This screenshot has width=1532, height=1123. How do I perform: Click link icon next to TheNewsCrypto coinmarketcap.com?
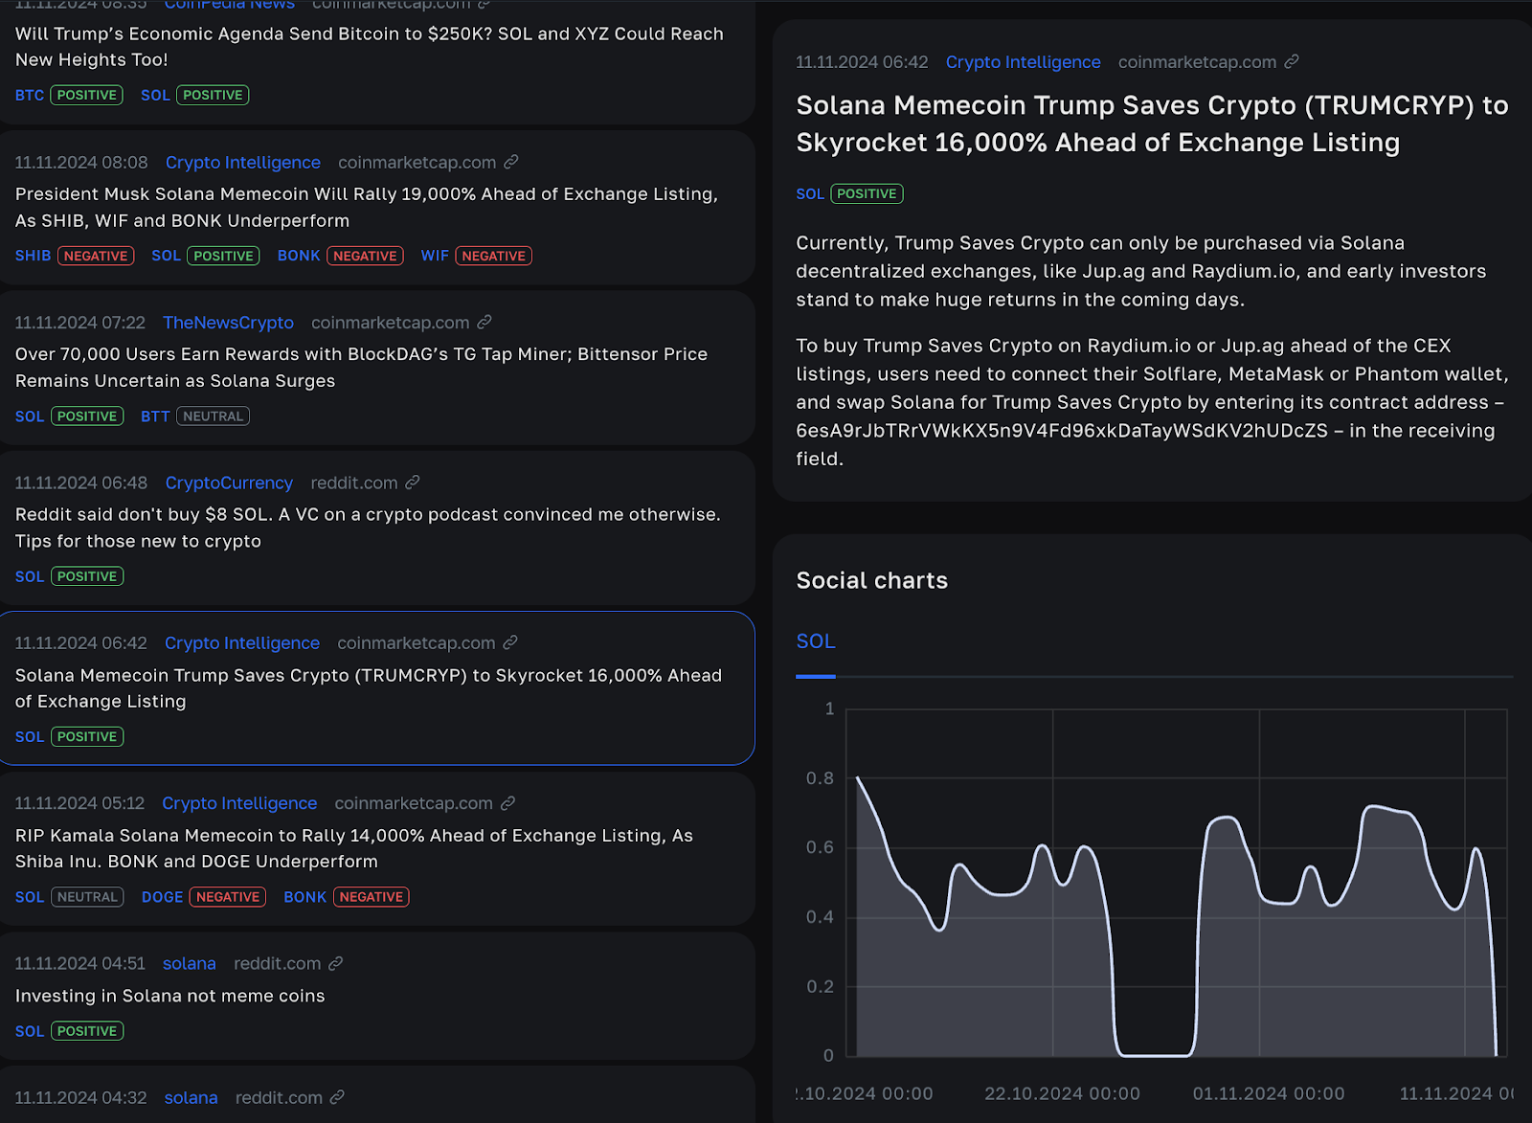484,322
